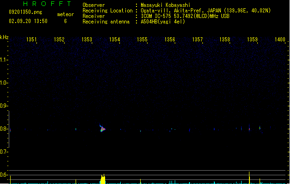Click the 1358 time axis marker
The height and width of the screenshot is (184, 290).
click(225, 40)
